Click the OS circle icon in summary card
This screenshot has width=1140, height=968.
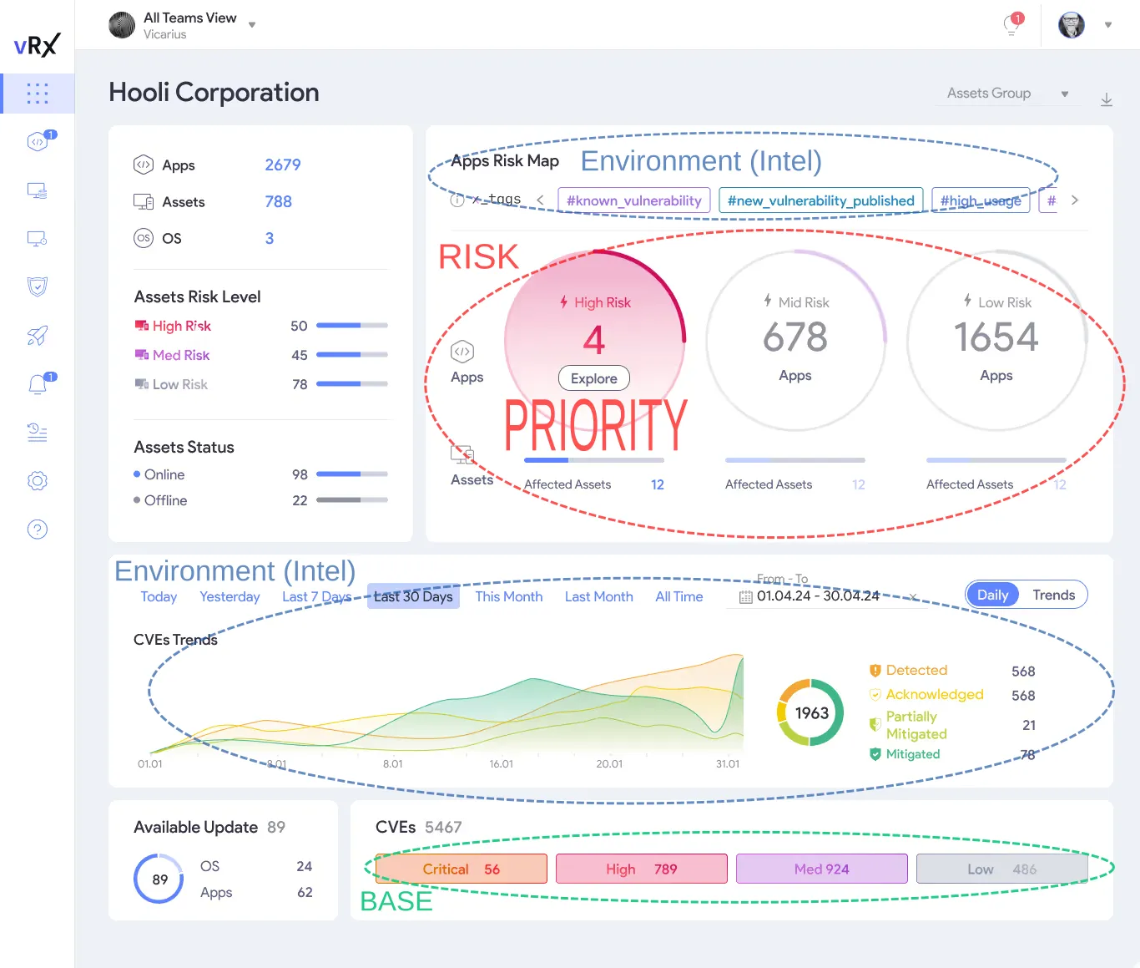(x=144, y=238)
